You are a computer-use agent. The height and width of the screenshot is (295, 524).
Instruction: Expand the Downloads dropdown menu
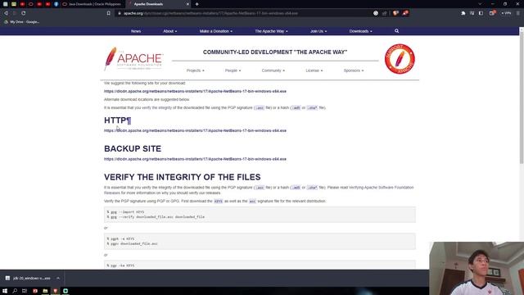point(360,31)
